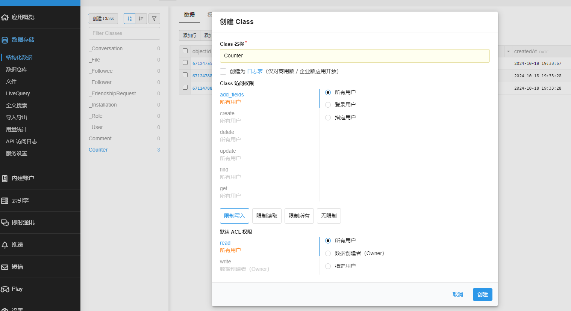Select 登录用户 radio for class access

coord(328,105)
